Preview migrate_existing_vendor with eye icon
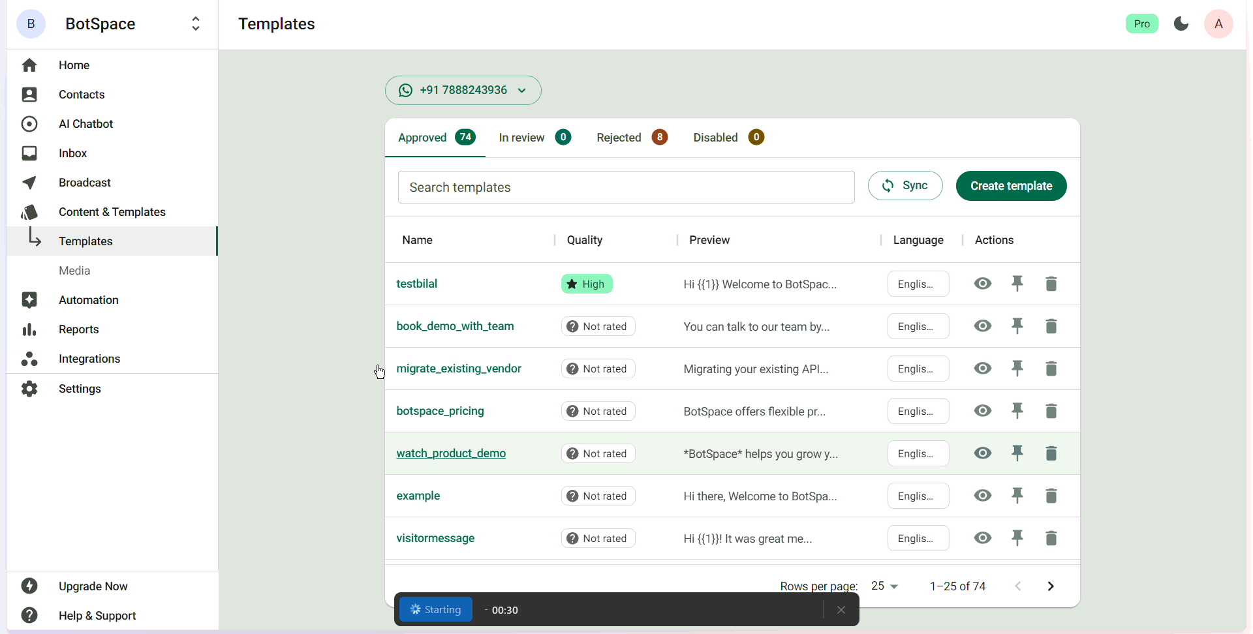This screenshot has height=634, width=1253. (983, 369)
